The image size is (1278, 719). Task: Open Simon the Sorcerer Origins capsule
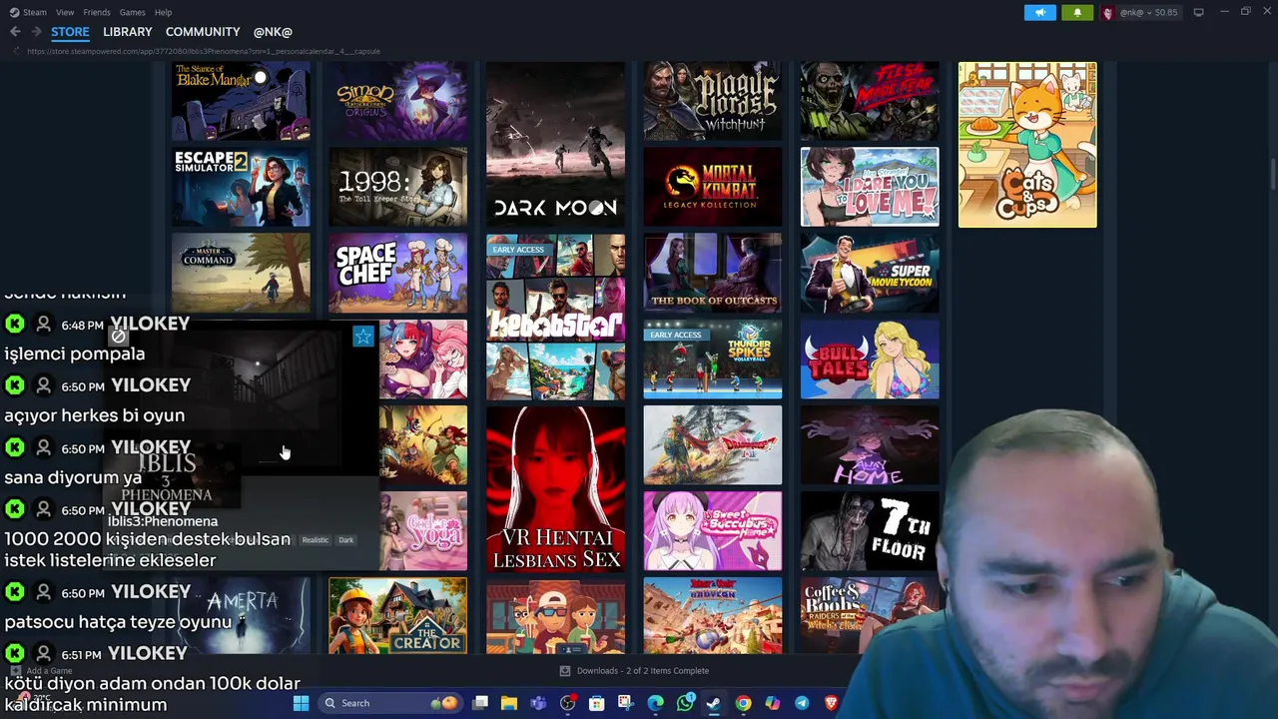pos(397,101)
